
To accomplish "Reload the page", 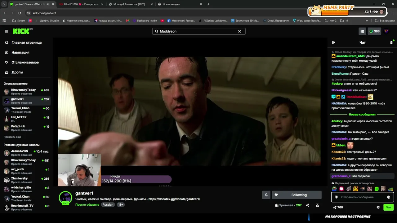I will [x=20, y=13].
